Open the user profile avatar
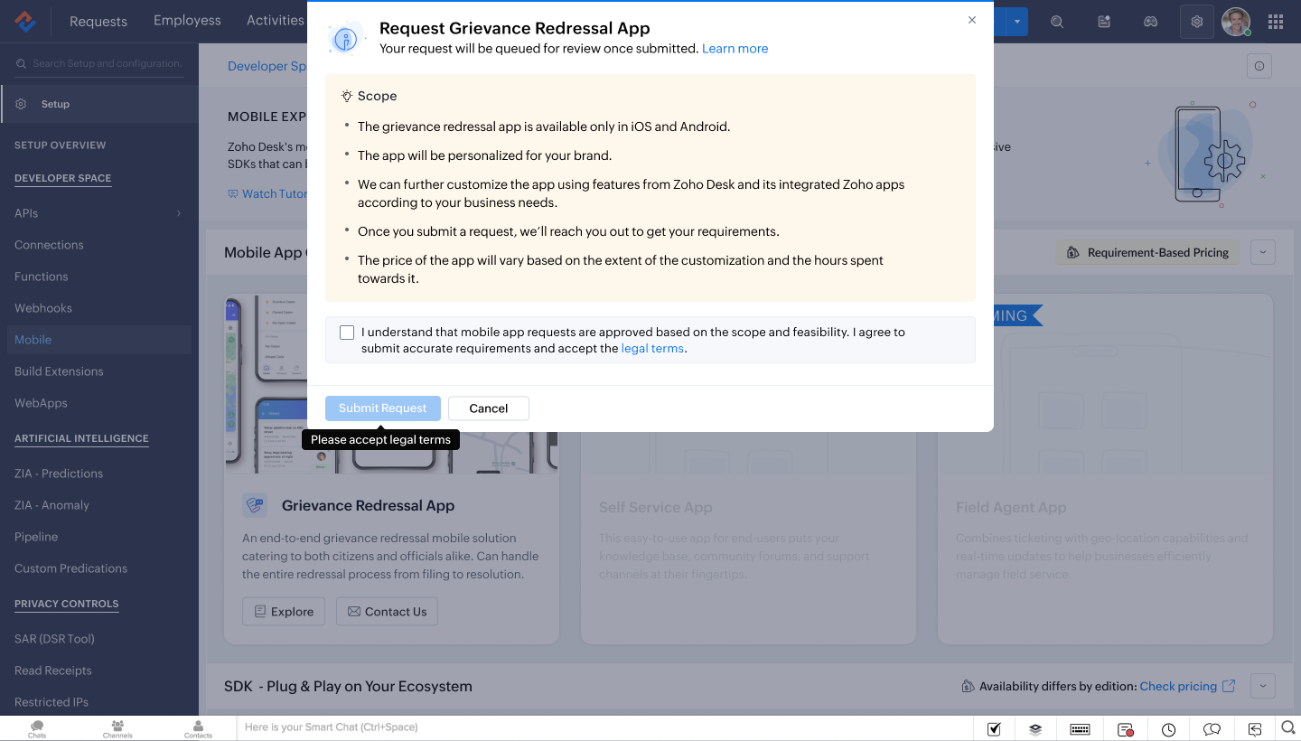Viewport: 1301px width, 741px height. click(1236, 22)
